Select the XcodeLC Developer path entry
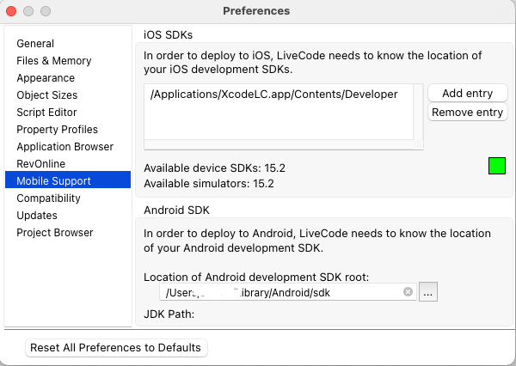516x366 pixels. click(x=273, y=95)
